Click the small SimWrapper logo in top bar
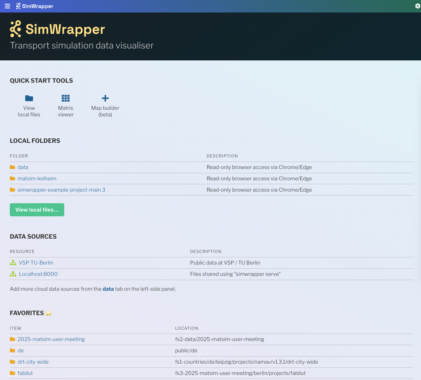 pos(18,6)
